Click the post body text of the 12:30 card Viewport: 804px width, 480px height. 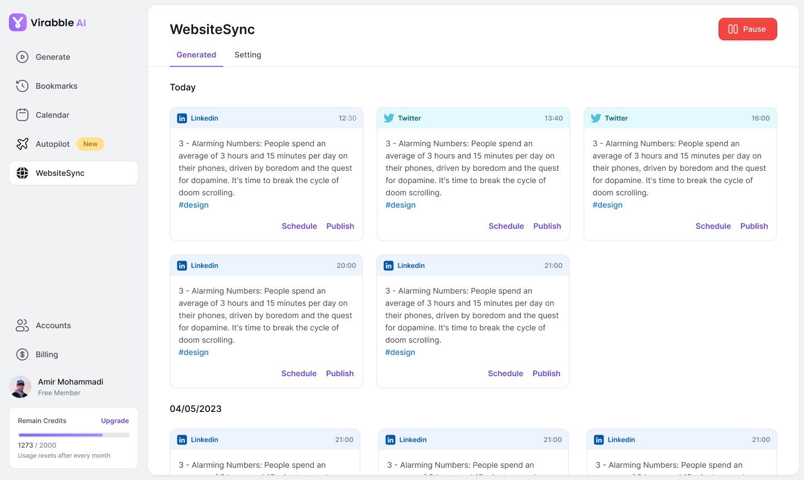pyautogui.click(x=266, y=168)
